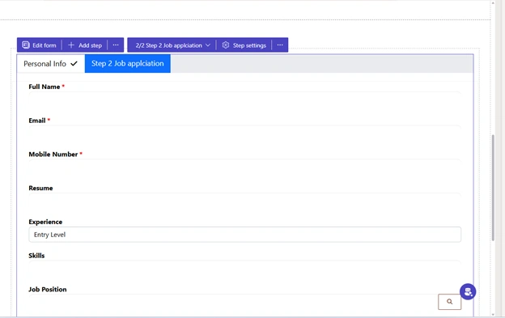Click the Personal Info checkmark icon

click(x=74, y=64)
